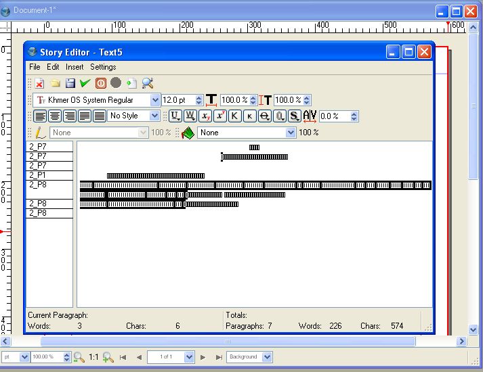Open the Background layer dropdown
483x372 pixels.
267,356
